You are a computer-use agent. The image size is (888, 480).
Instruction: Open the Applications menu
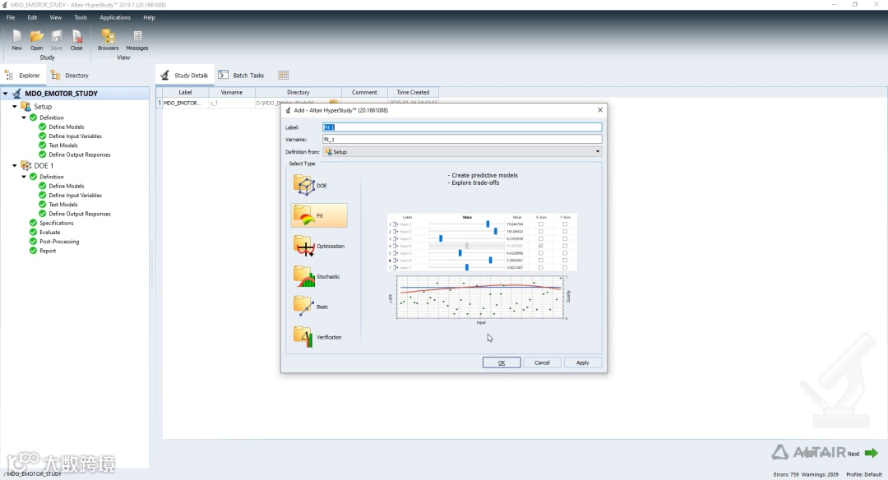click(115, 17)
